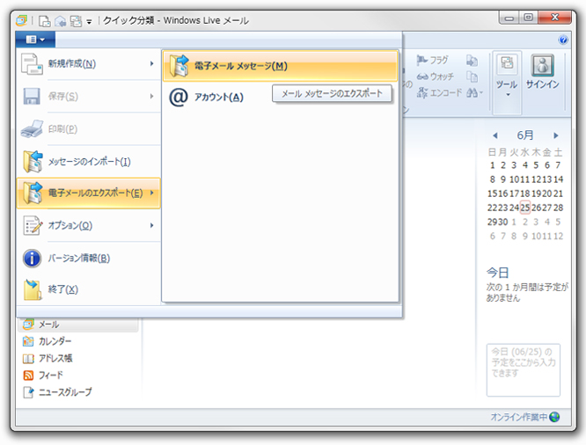Click the オプション notepad pencil icon
Screen dimensions: 586x445
point(33,225)
